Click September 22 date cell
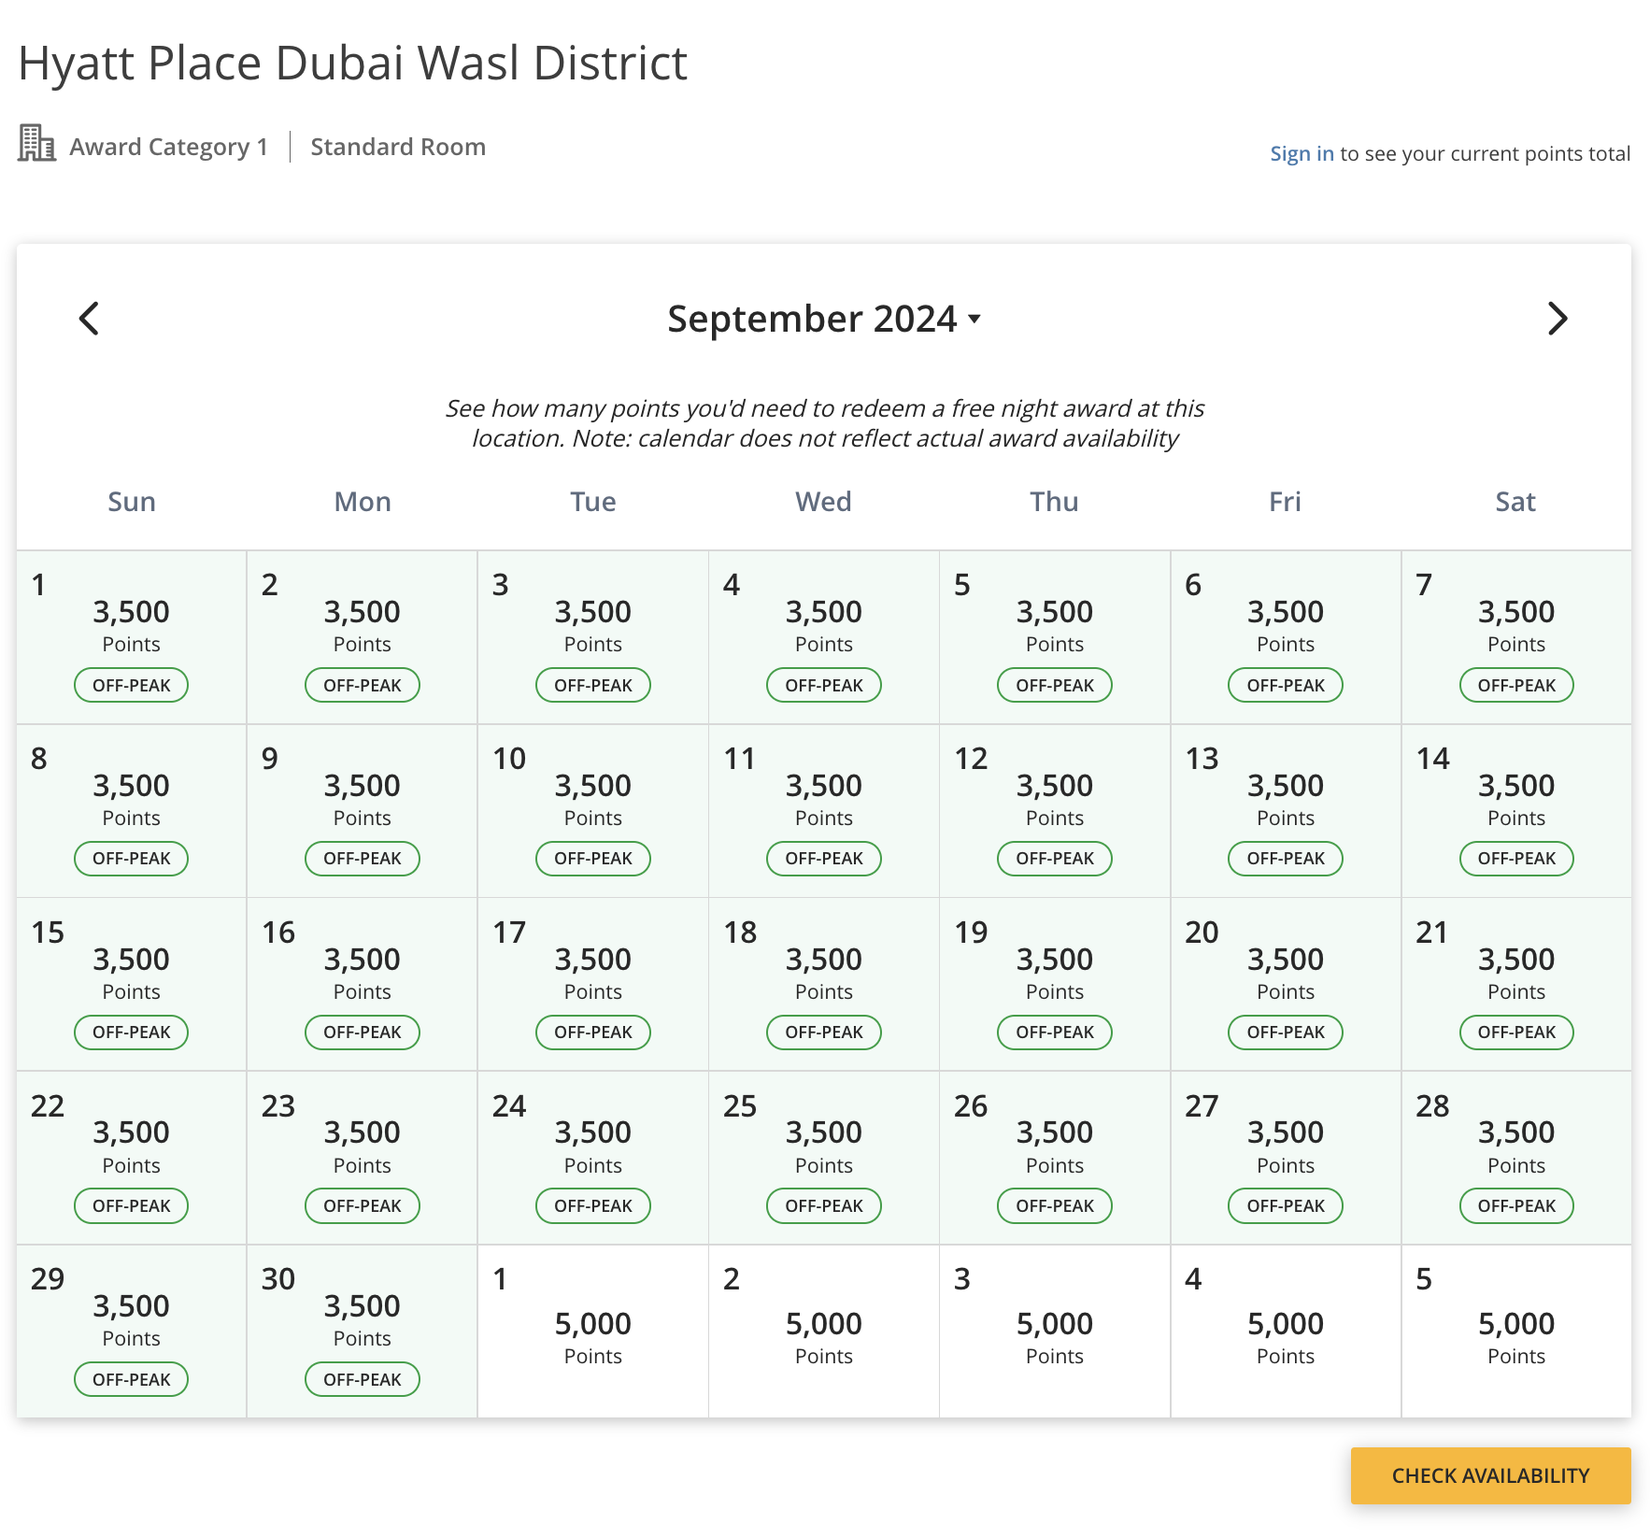 coord(132,1158)
